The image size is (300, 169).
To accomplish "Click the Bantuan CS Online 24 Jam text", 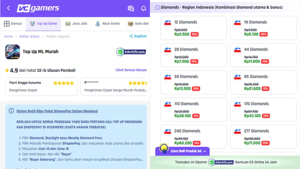I will [256, 162].
